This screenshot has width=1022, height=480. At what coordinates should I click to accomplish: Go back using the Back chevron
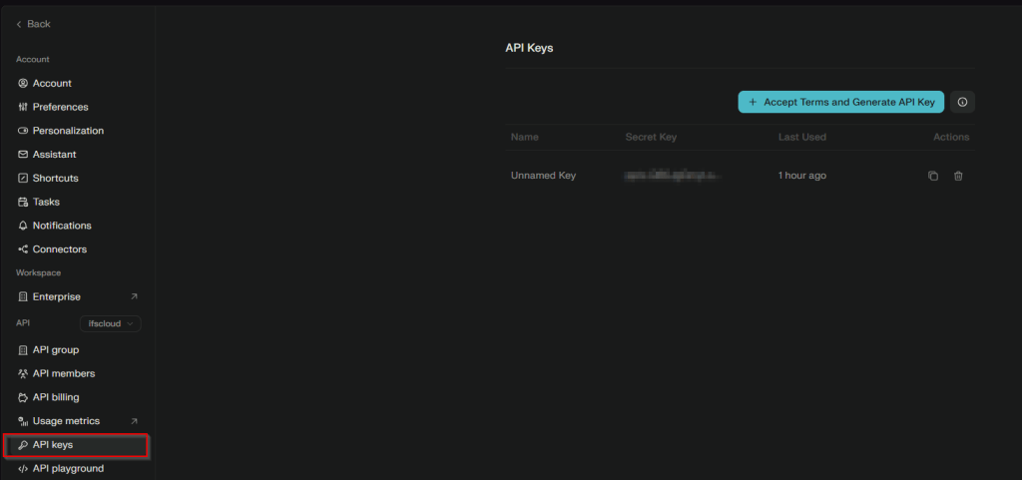pyautogui.click(x=19, y=24)
